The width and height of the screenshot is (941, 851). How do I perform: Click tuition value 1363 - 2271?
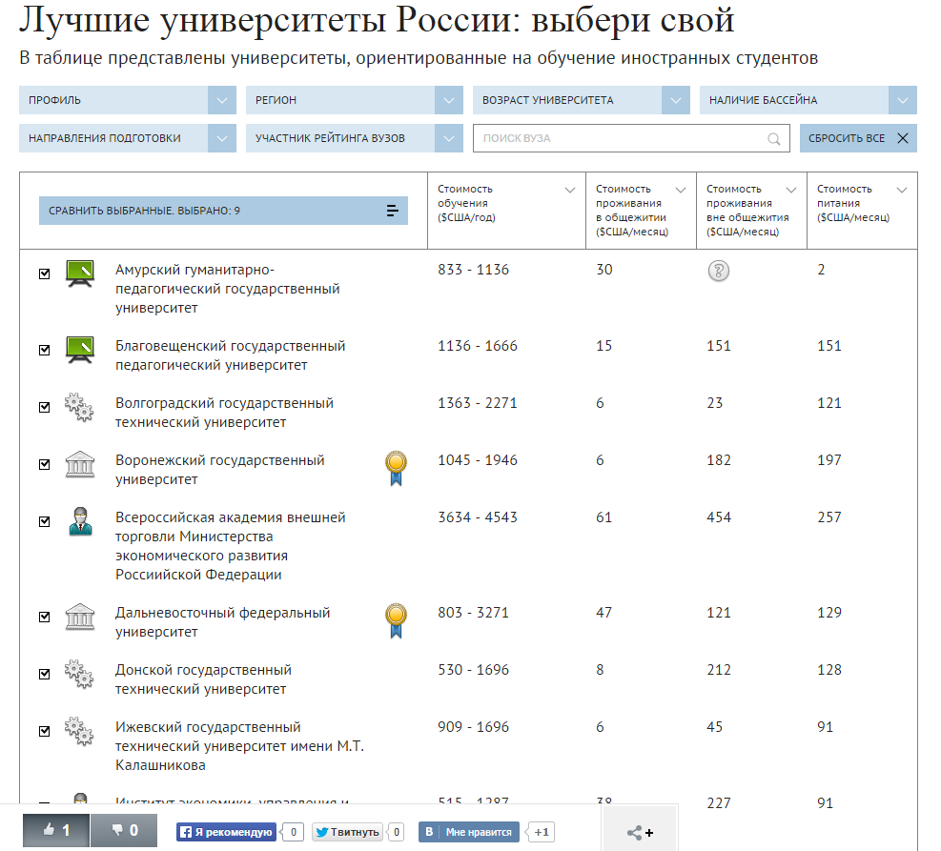[478, 403]
